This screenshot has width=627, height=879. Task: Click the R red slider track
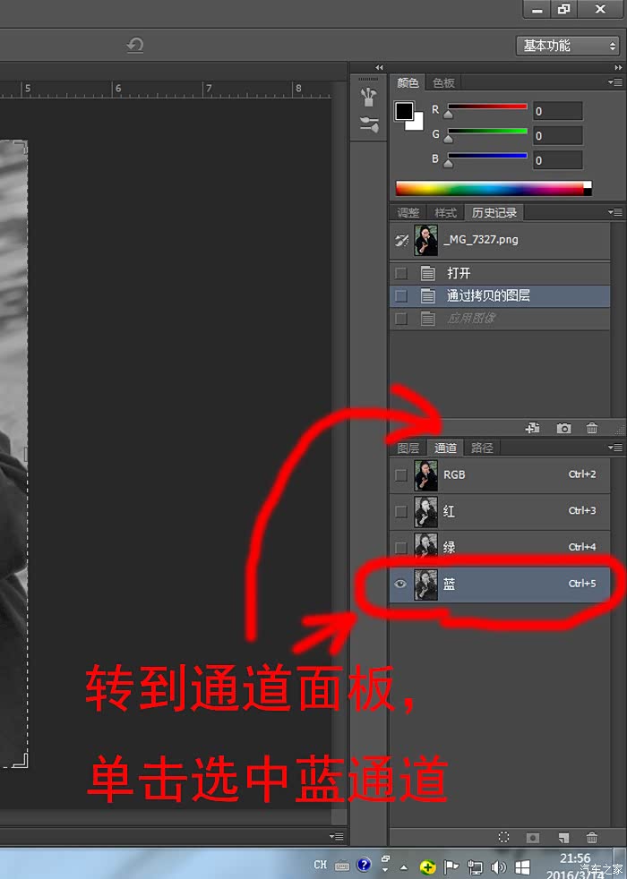pyautogui.click(x=487, y=106)
